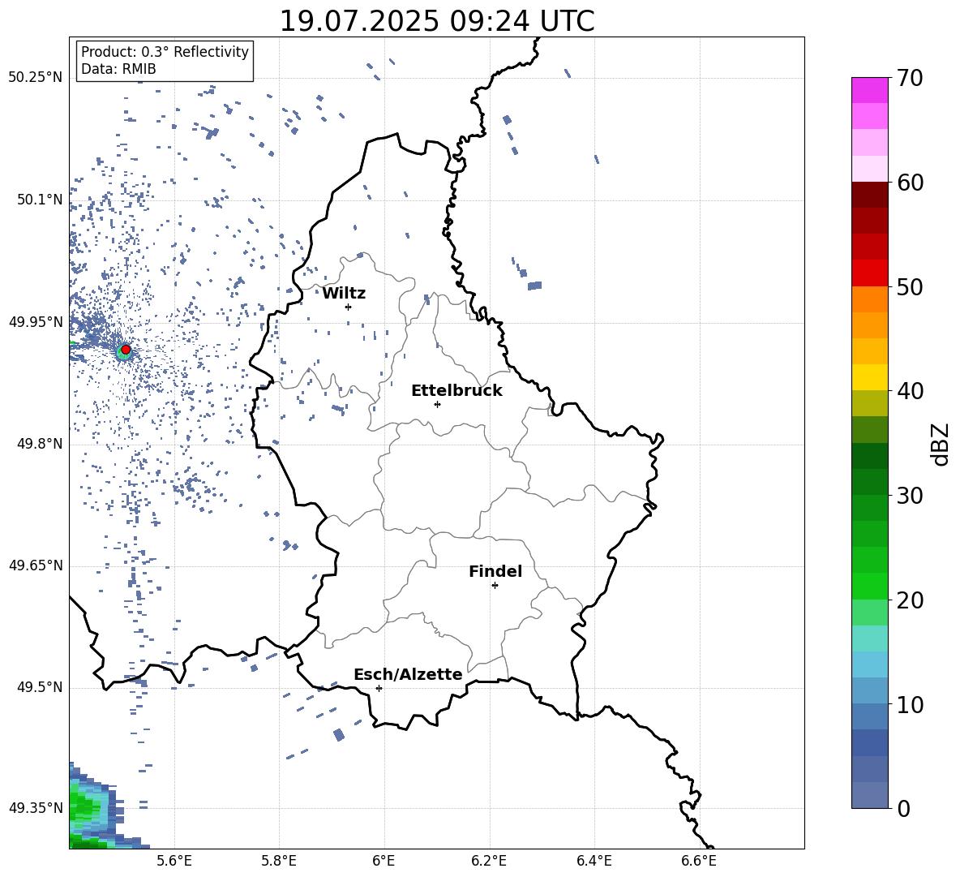Click the bright red colorbar segment above 50

(x=869, y=273)
